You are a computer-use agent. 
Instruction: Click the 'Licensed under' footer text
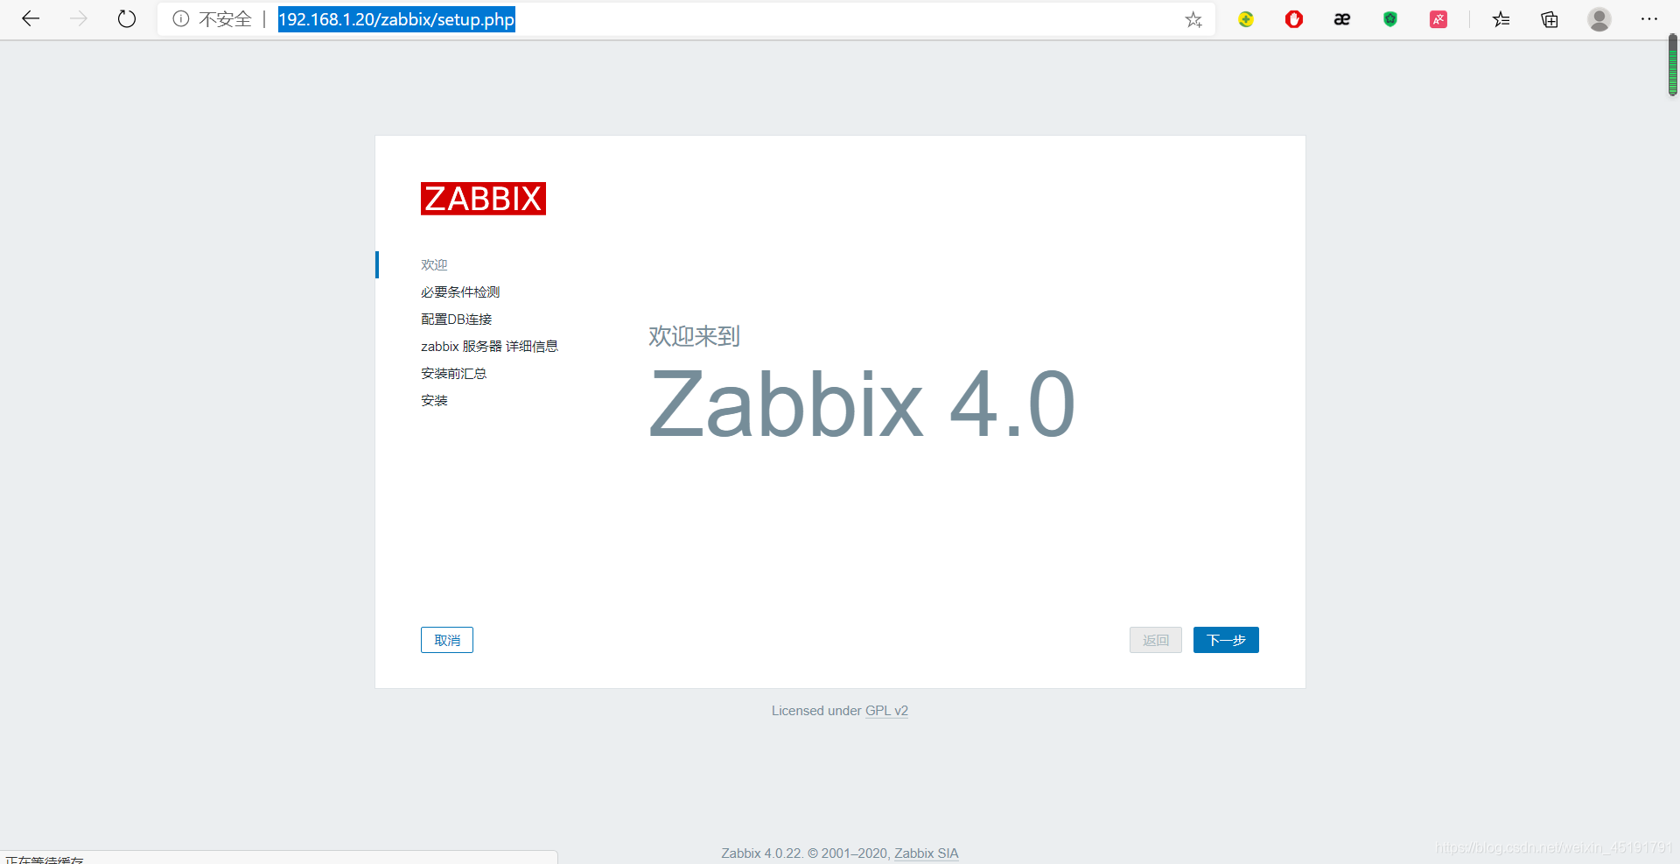[x=816, y=711]
